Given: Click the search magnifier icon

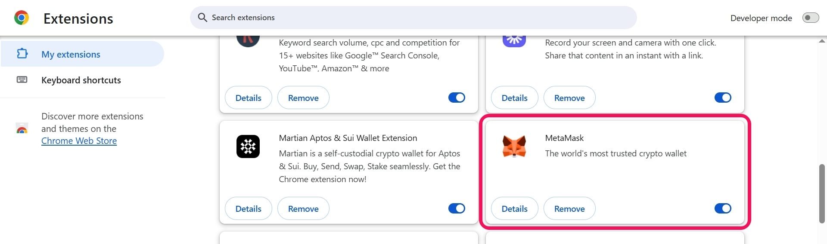Looking at the screenshot, I should [x=202, y=18].
